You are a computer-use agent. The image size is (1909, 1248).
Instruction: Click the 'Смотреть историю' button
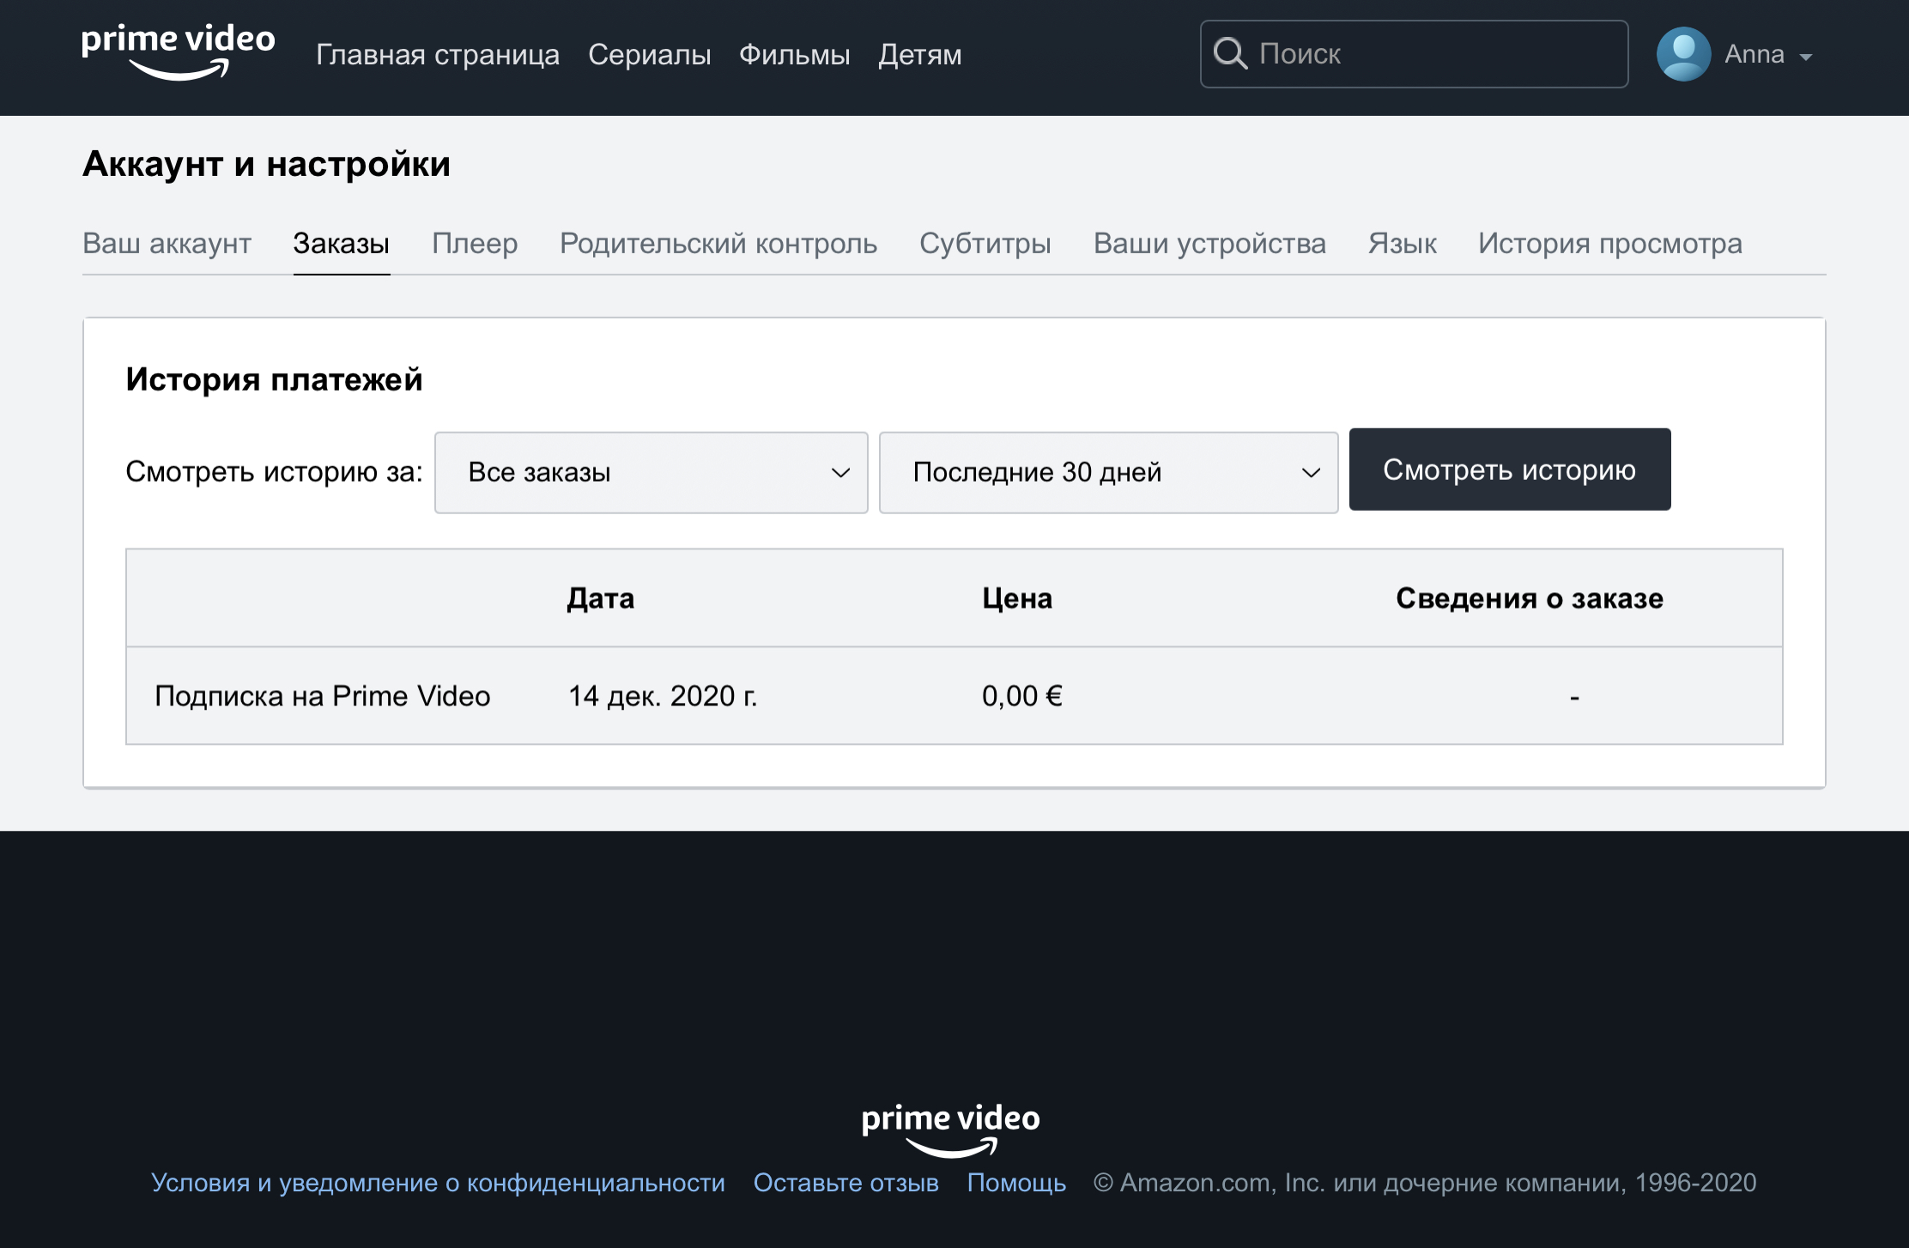tap(1509, 470)
